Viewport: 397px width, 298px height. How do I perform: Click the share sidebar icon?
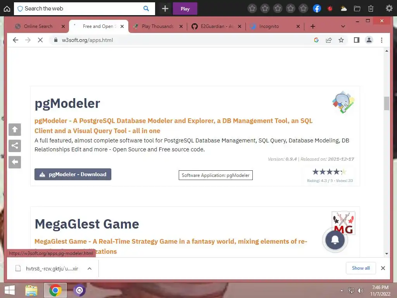15,146
